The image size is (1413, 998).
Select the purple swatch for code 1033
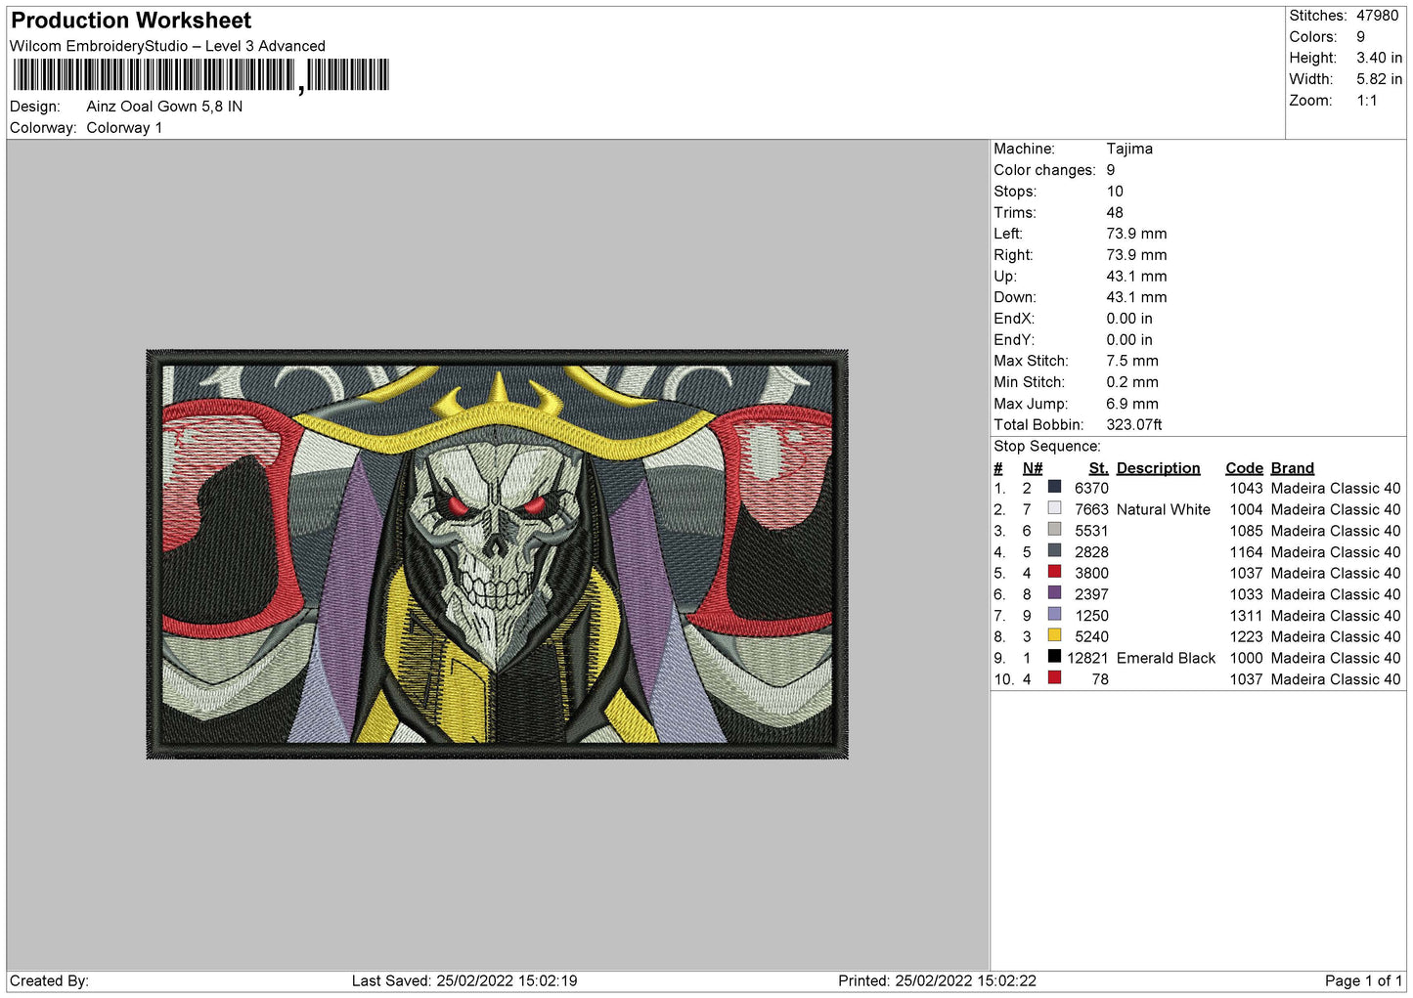[x=1054, y=593]
